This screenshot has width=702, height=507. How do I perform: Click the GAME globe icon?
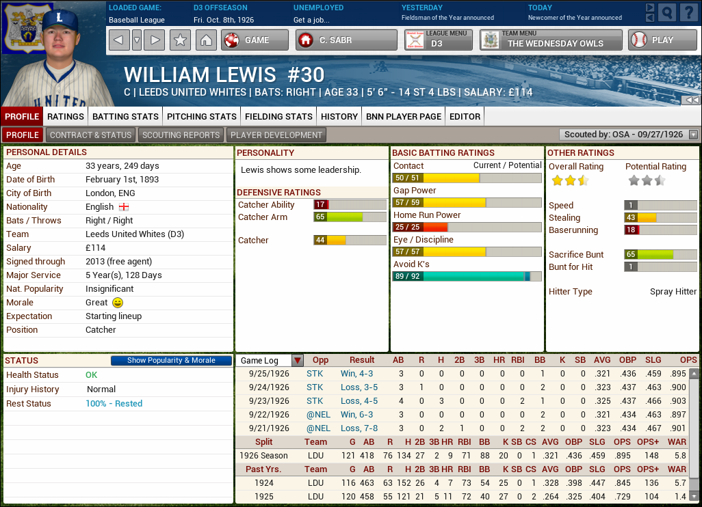pos(231,40)
